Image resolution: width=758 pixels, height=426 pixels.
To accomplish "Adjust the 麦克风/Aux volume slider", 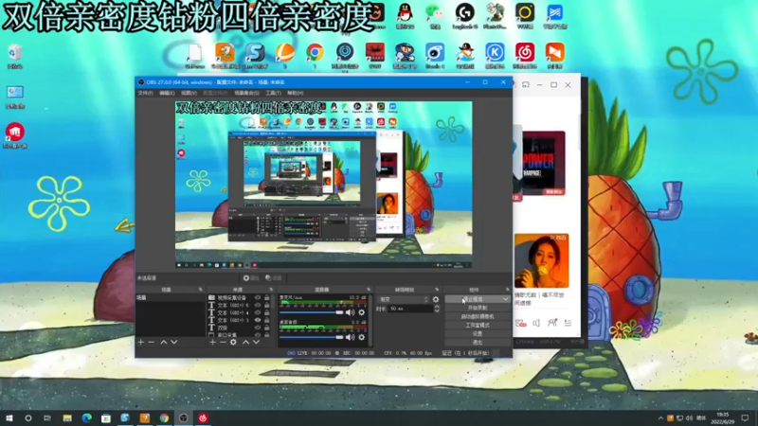I will click(312, 312).
